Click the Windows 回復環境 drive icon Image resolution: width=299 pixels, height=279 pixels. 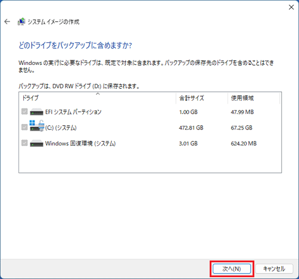coord(36,143)
